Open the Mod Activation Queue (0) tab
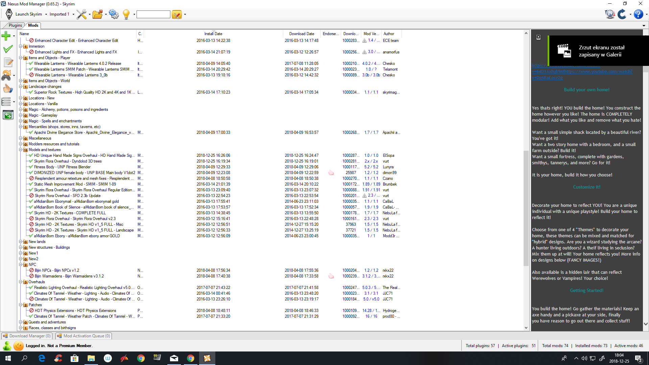 [x=83, y=336]
